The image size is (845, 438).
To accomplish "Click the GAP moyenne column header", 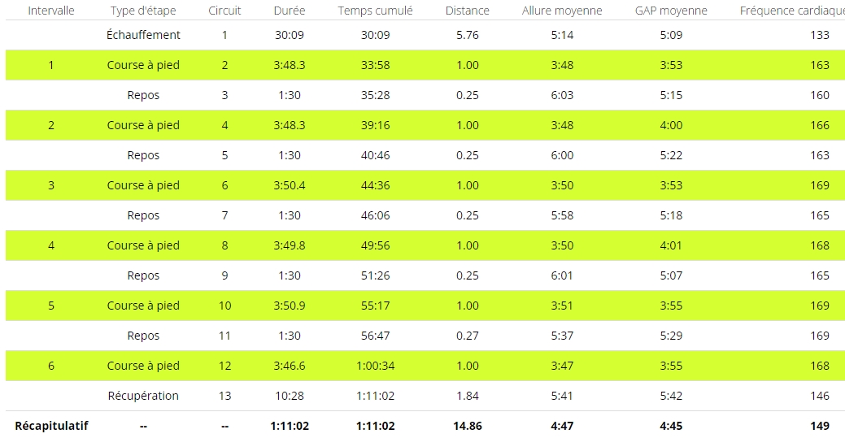I will [671, 11].
